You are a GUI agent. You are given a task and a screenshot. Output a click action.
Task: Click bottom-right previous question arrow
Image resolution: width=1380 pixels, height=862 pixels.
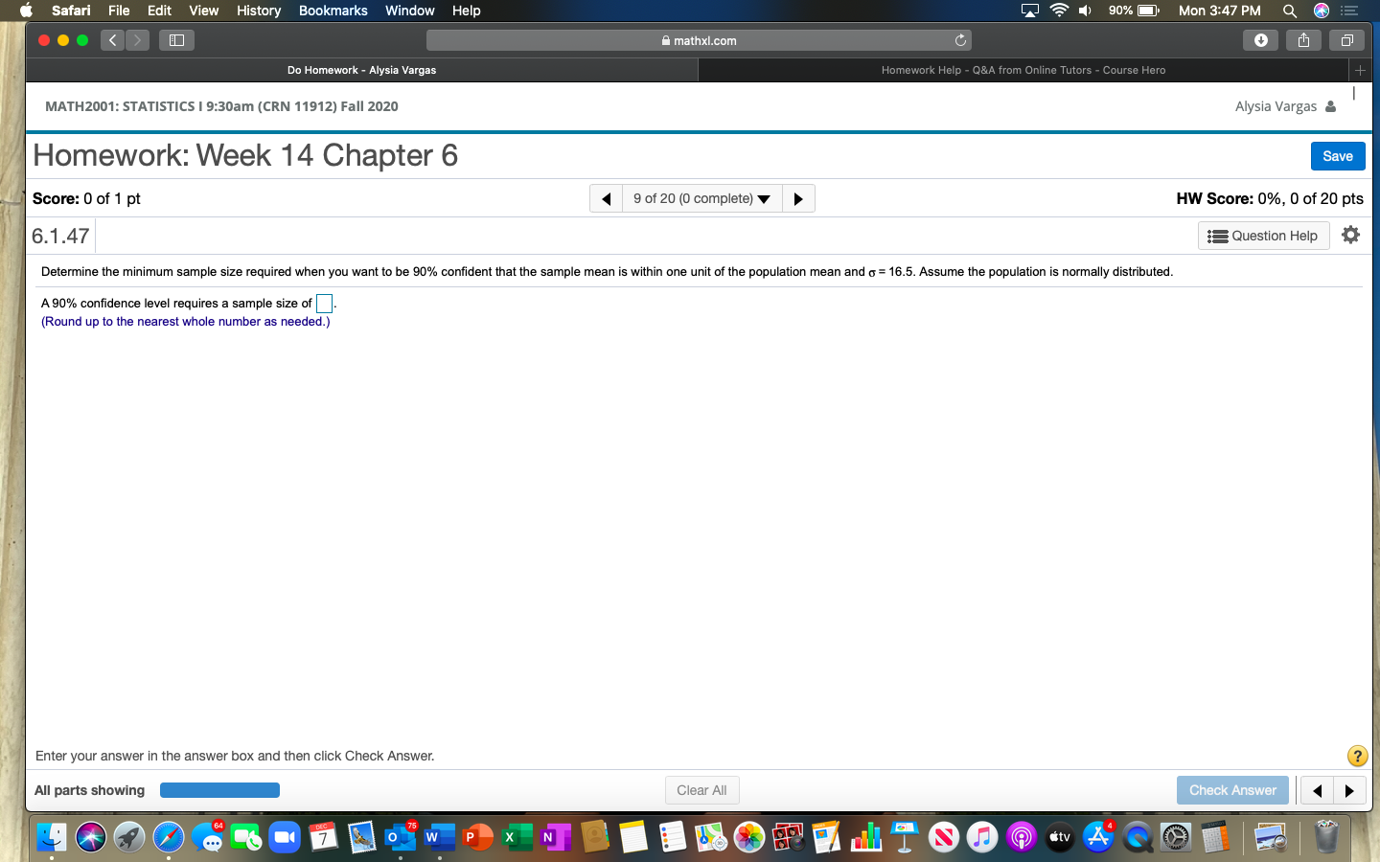point(1317,790)
